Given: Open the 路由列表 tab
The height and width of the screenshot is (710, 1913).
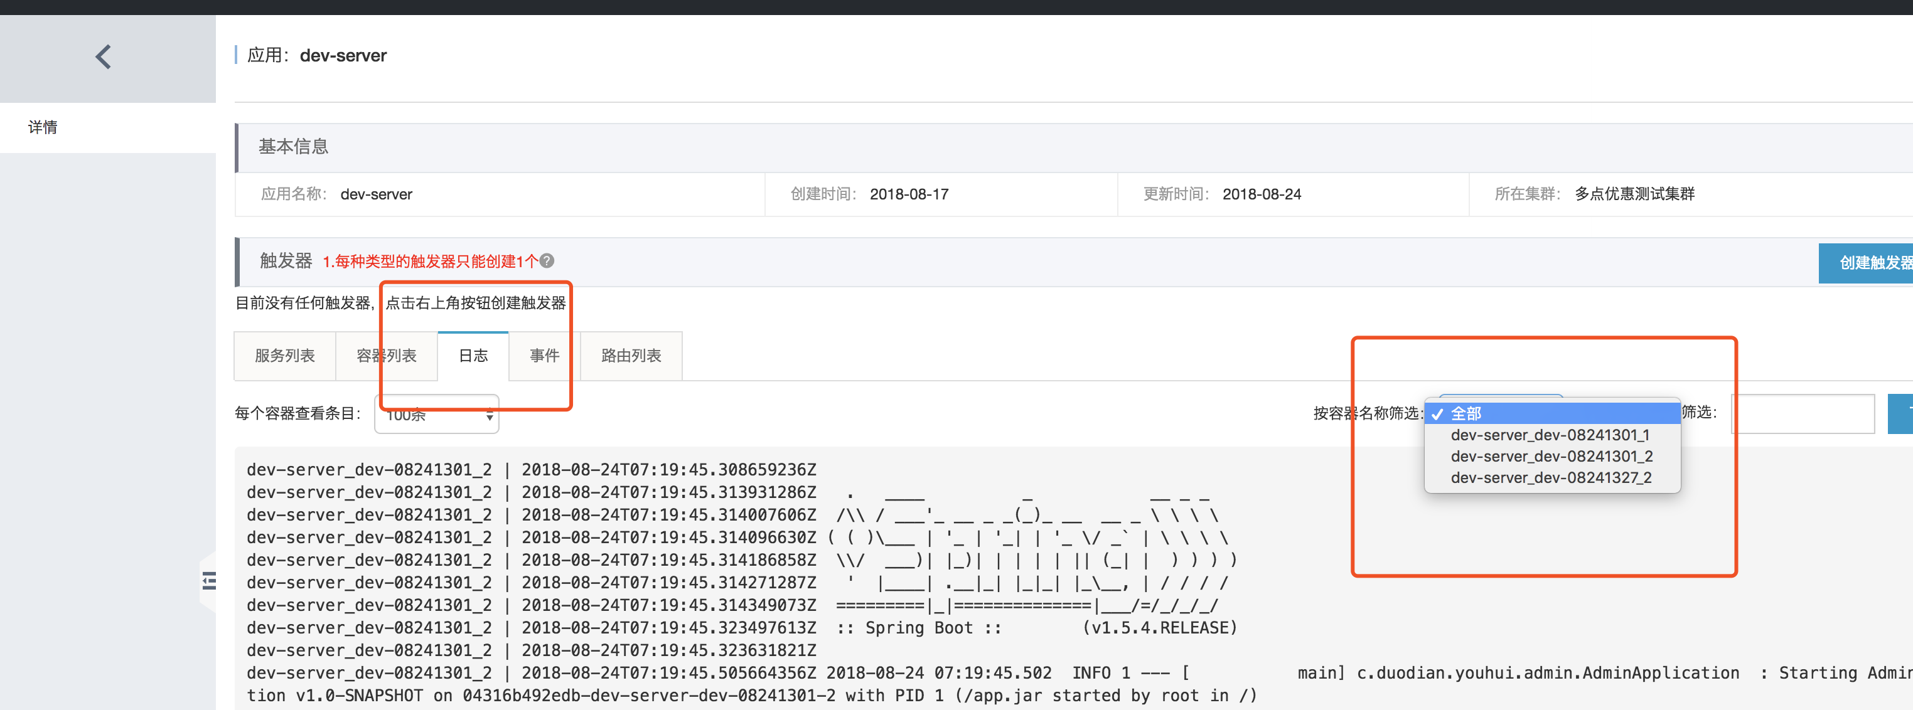Looking at the screenshot, I should tap(631, 356).
